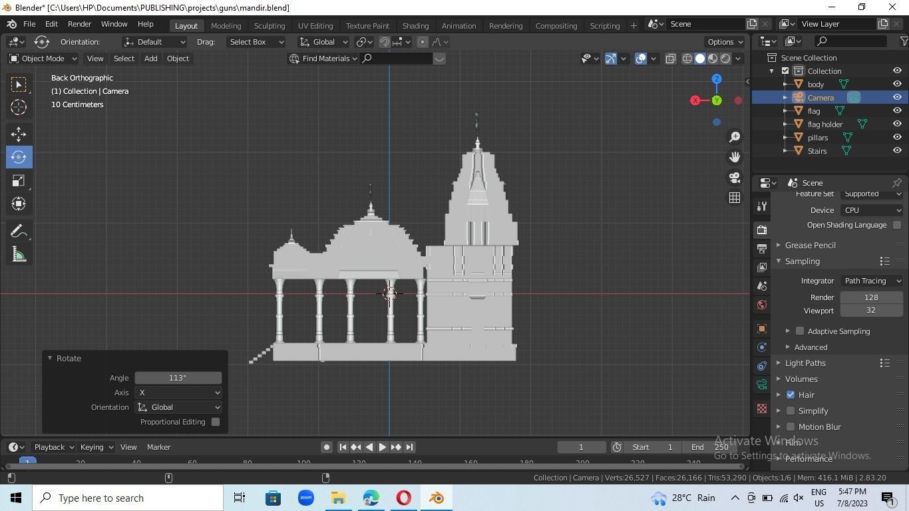Screen dimensions: 909x511
Task: Open Output properties tab icon
Action: [762, 248]
